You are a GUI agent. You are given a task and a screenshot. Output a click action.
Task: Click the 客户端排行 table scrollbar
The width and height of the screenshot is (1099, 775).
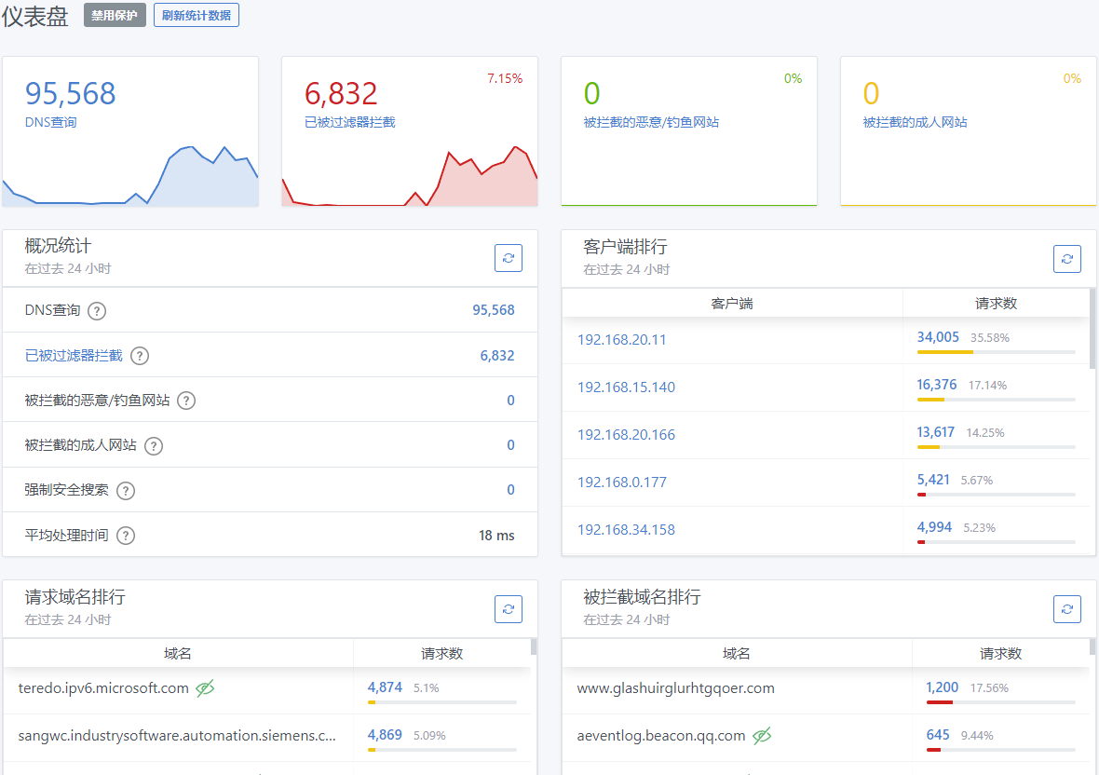[1092, 328]
